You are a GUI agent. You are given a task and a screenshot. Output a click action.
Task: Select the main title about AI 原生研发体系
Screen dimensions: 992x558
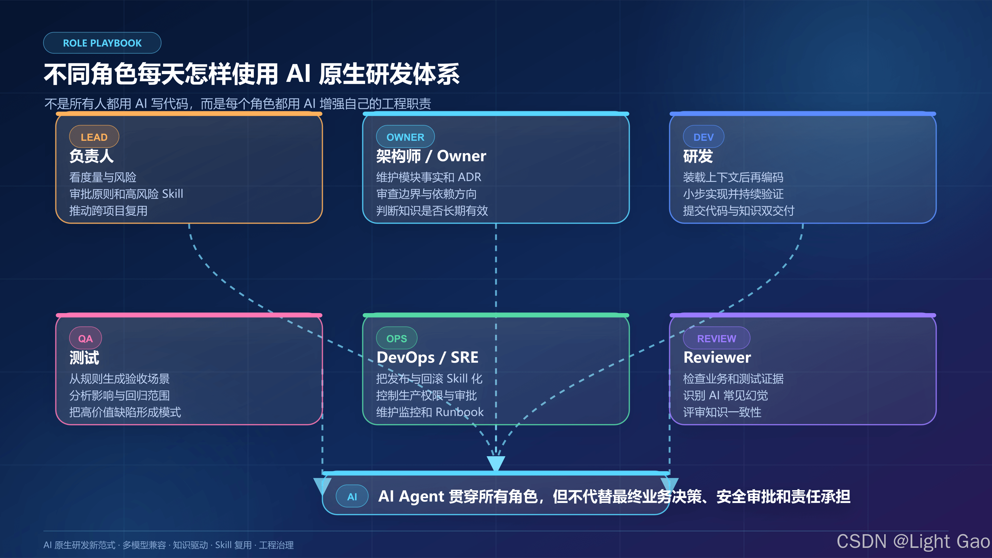pos(251,74)
